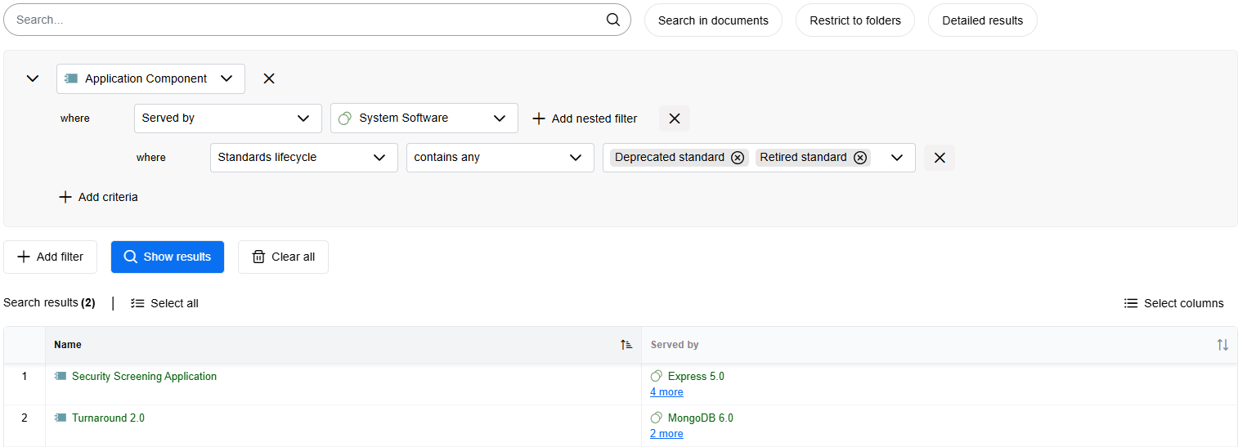Select result row number 1
The height and width of the screenshot is (447, 1238).
pos(25,377)
